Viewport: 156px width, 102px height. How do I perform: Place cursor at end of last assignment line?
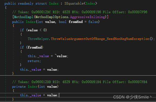[59, 95]
